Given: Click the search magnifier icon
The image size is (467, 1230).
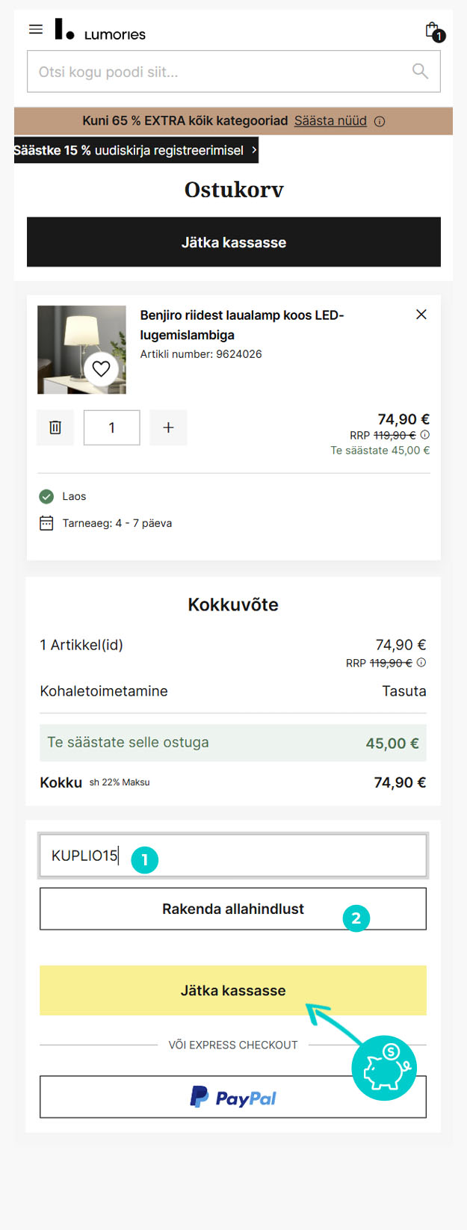Looking at the screenshot, I should pos(420,71).
